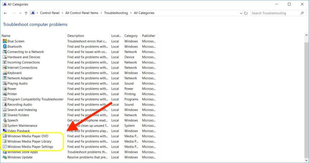Click the scroll down arrow
The height and width of the screenshot is (163, 309).
pos(306,161)
